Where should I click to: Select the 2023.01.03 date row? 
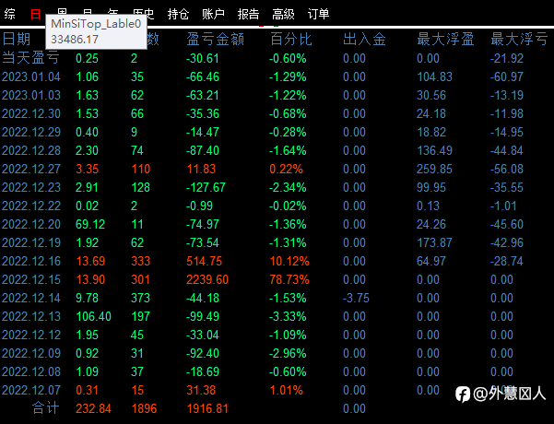coord(31,95)
